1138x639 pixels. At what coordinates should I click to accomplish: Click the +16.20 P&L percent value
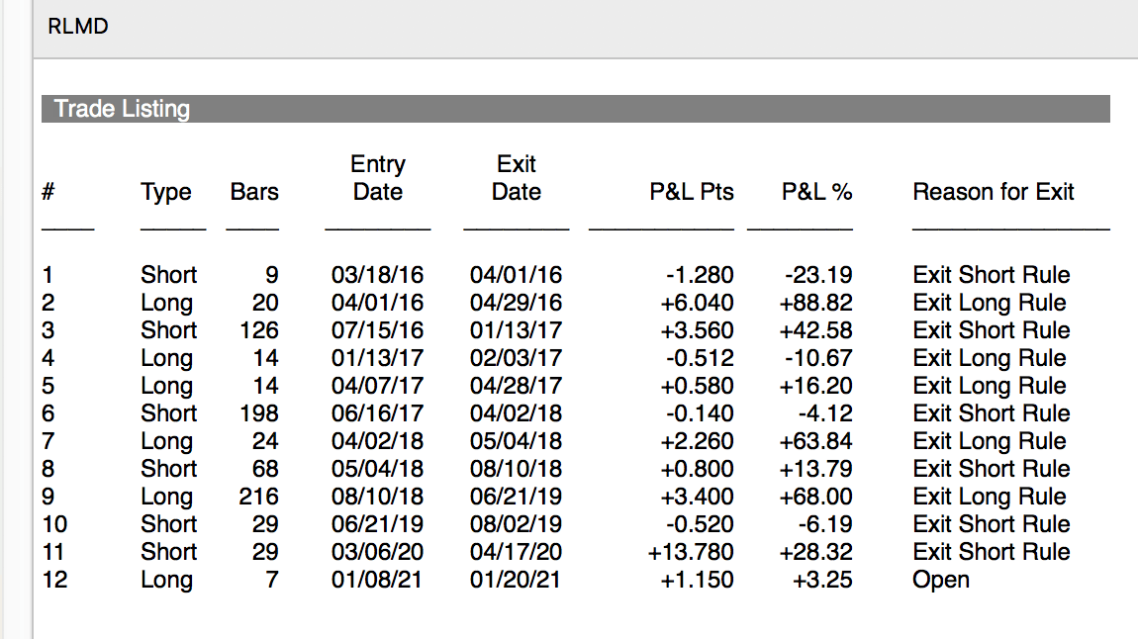(815, 385)
